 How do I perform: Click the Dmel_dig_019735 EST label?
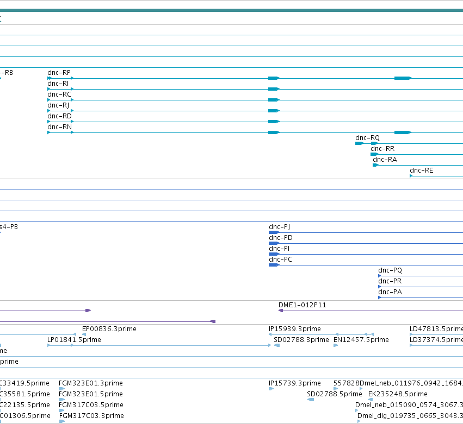point(410,416)
